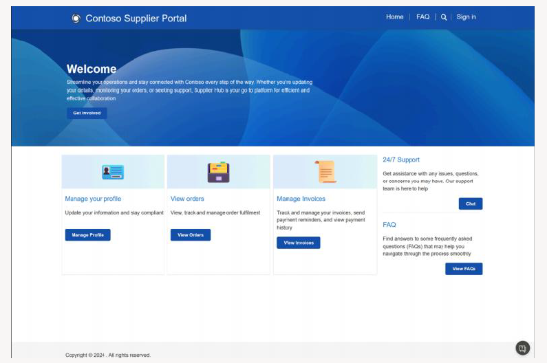This screenshot has height=363, width=547.
Task: Click the 24/7 Support heading
Action: coord(401,159)
